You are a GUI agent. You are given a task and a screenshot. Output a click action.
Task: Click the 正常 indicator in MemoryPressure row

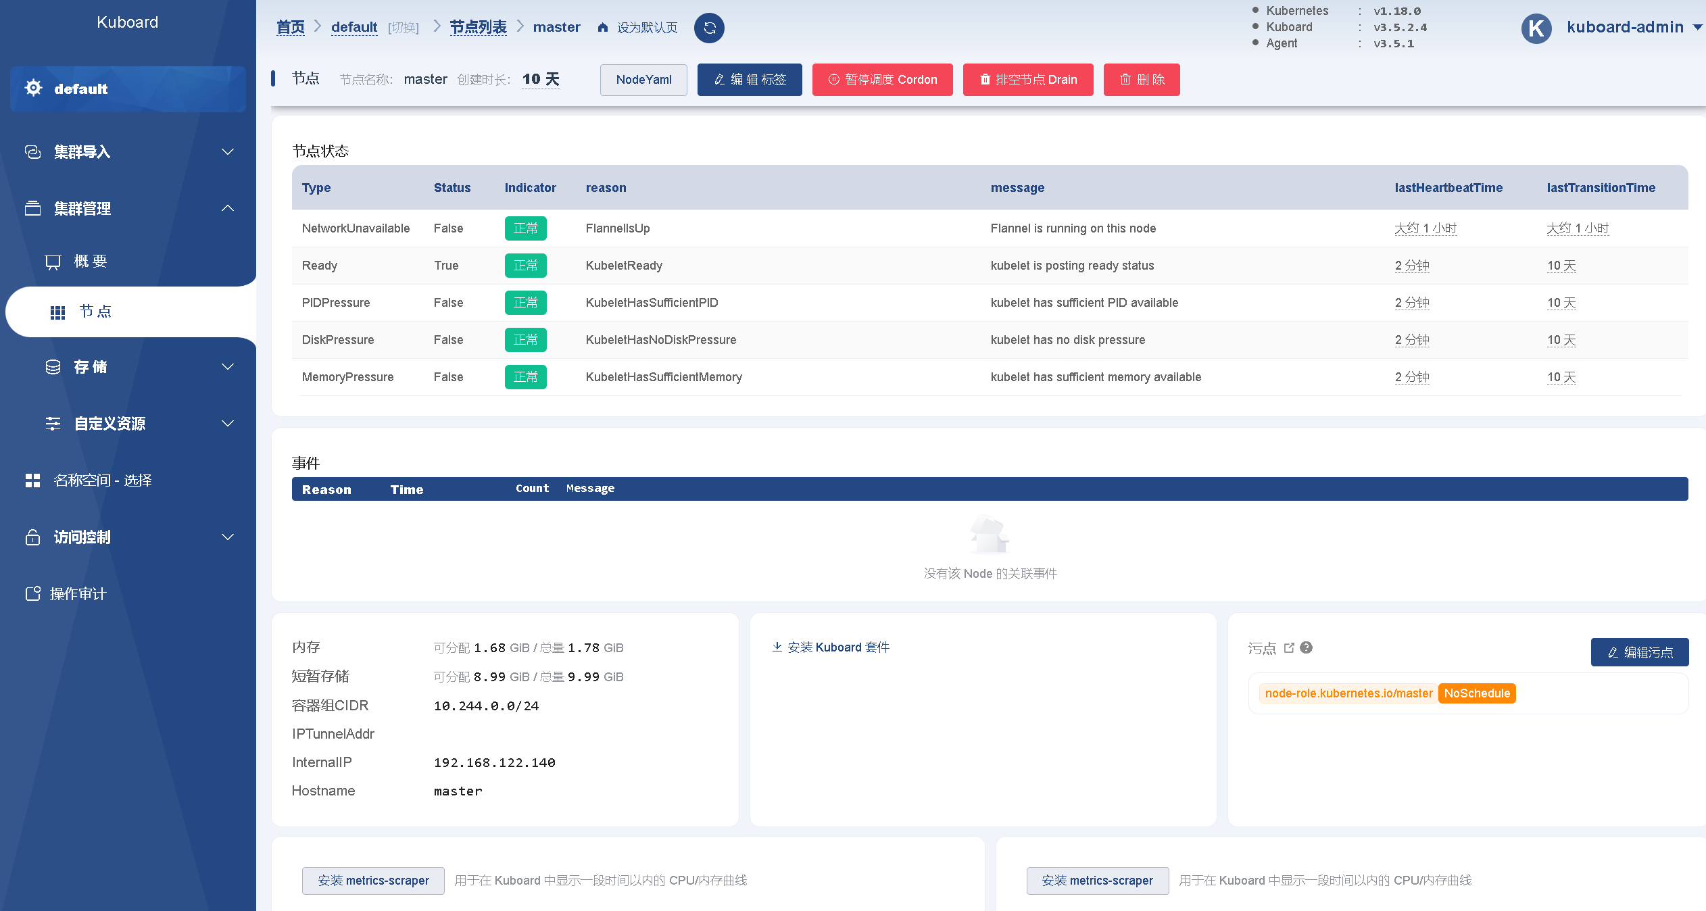click(526, 377)
